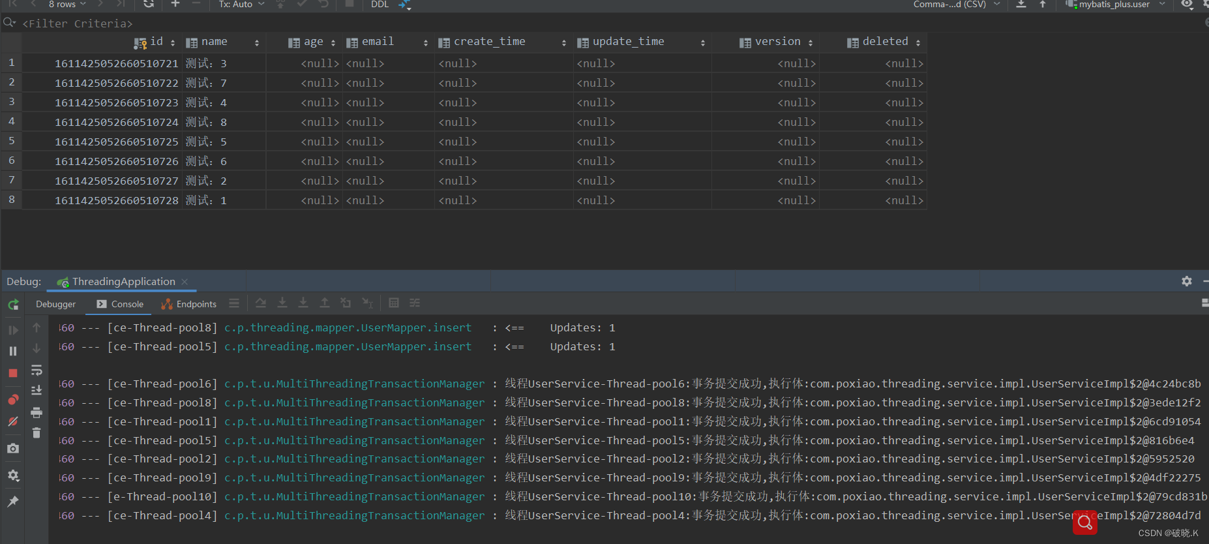Screen dimensions: 1209x544
Task: Sort by the deleted column header
Action: (x=884, y=42)
